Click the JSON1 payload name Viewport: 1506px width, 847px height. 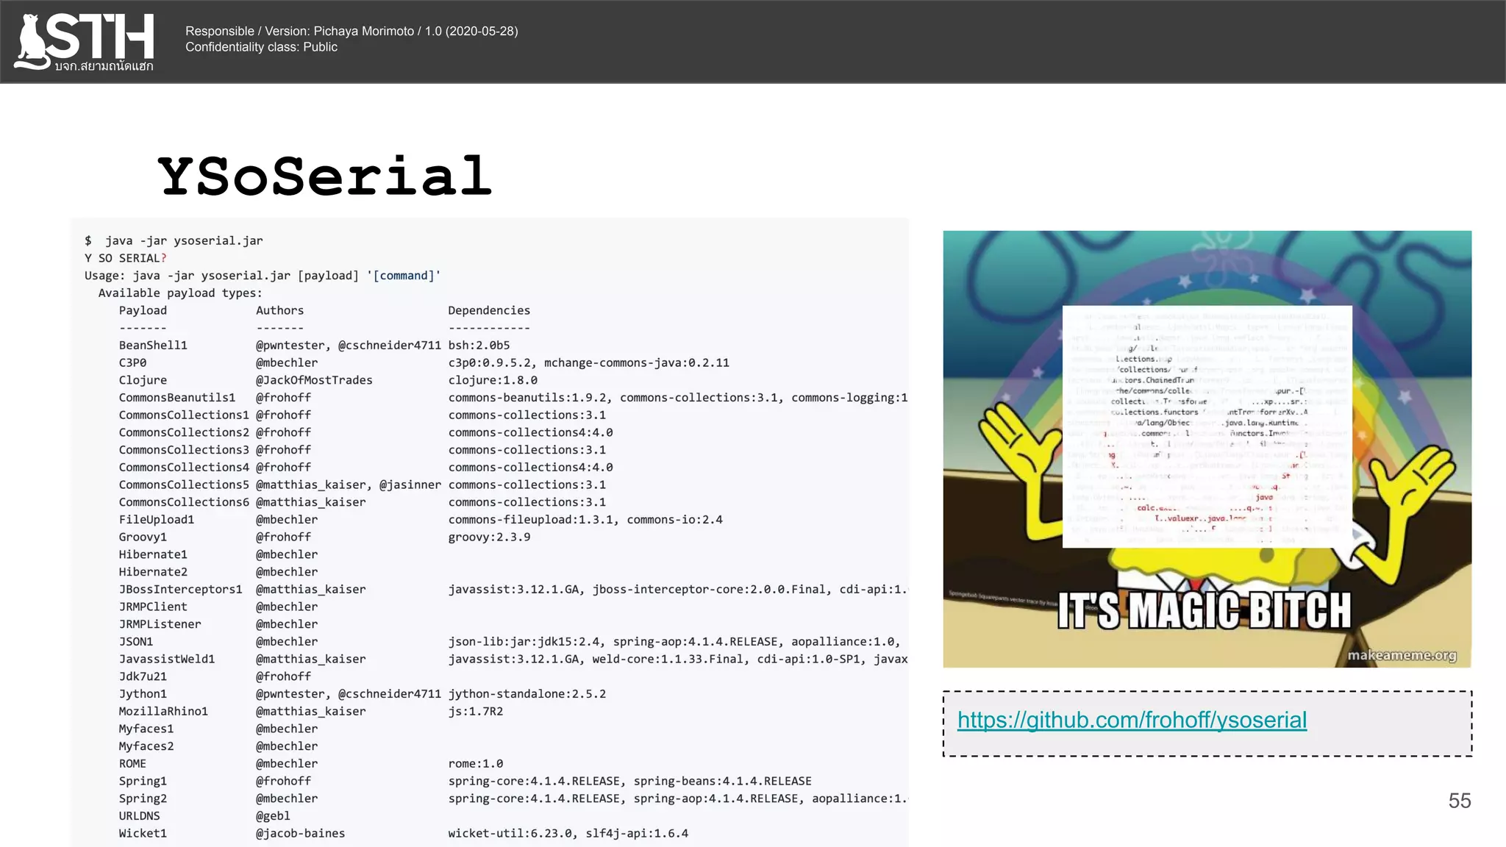[136, 642]
